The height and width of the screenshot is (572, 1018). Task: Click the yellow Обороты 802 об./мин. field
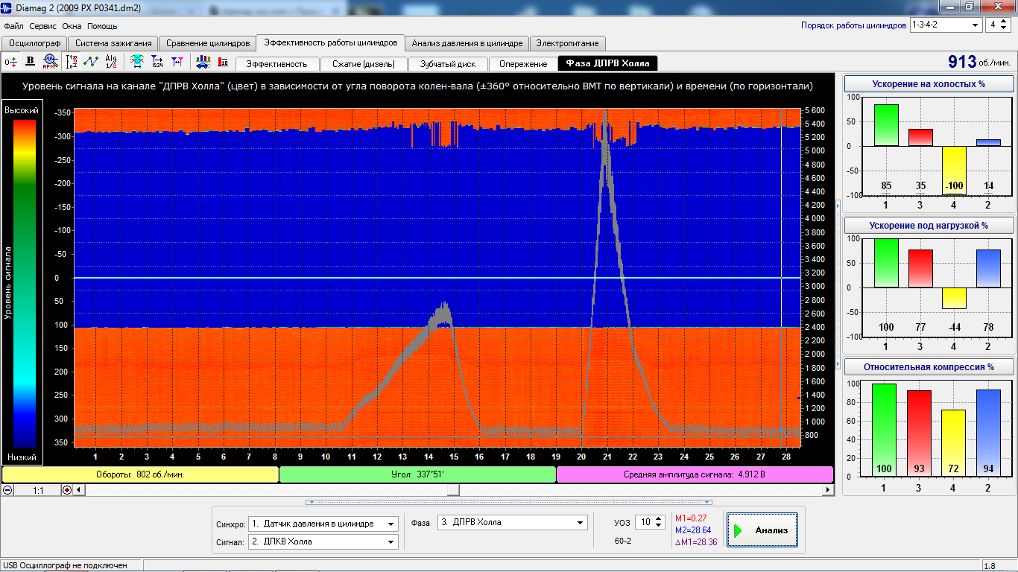[140, 474]
